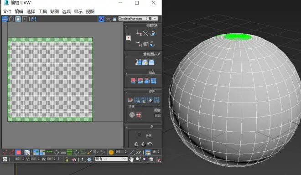Click the Paint Select brush icon

89,152
